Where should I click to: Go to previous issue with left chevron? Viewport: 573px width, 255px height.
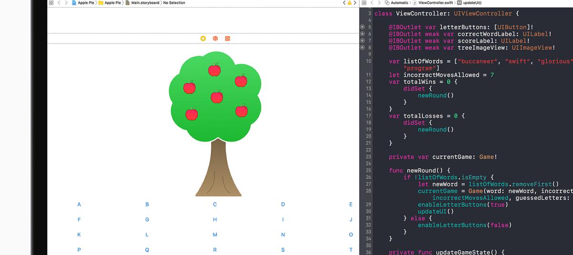pyautogui.click(x=343, y=3)
